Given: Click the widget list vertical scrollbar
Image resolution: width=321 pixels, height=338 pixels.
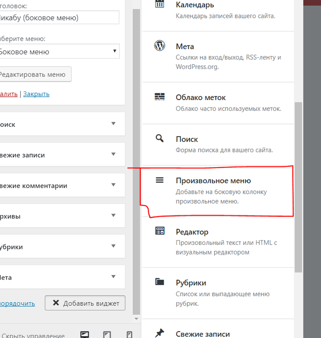Looking at the screenshot, I should point(299,184).
